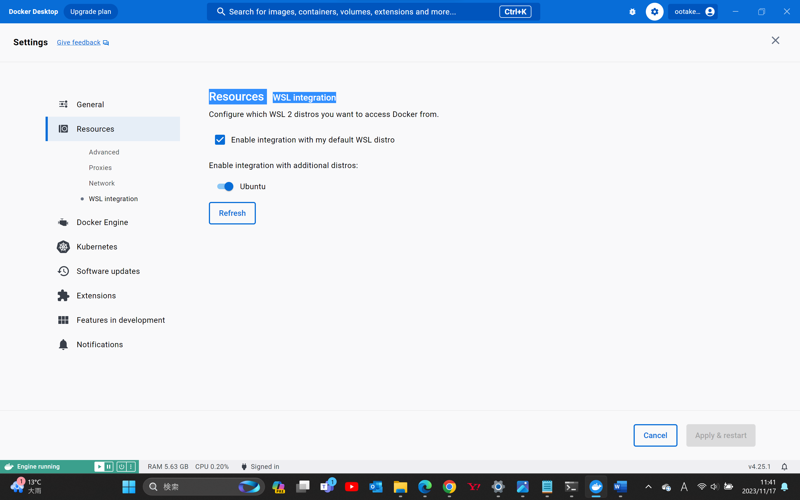Open Kubernetes settings from sidebar

tap(97, 247)
